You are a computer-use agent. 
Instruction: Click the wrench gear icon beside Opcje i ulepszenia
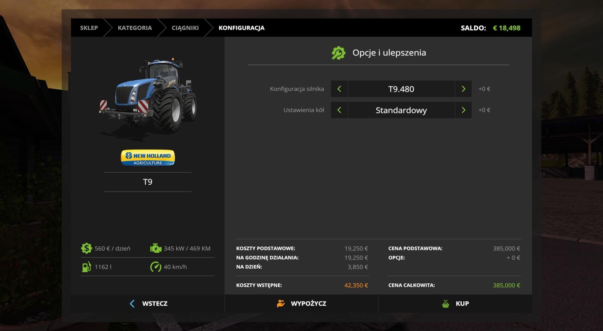click(339, 53)
